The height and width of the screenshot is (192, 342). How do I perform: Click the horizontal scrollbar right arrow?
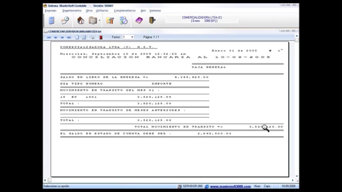(293, 180)
